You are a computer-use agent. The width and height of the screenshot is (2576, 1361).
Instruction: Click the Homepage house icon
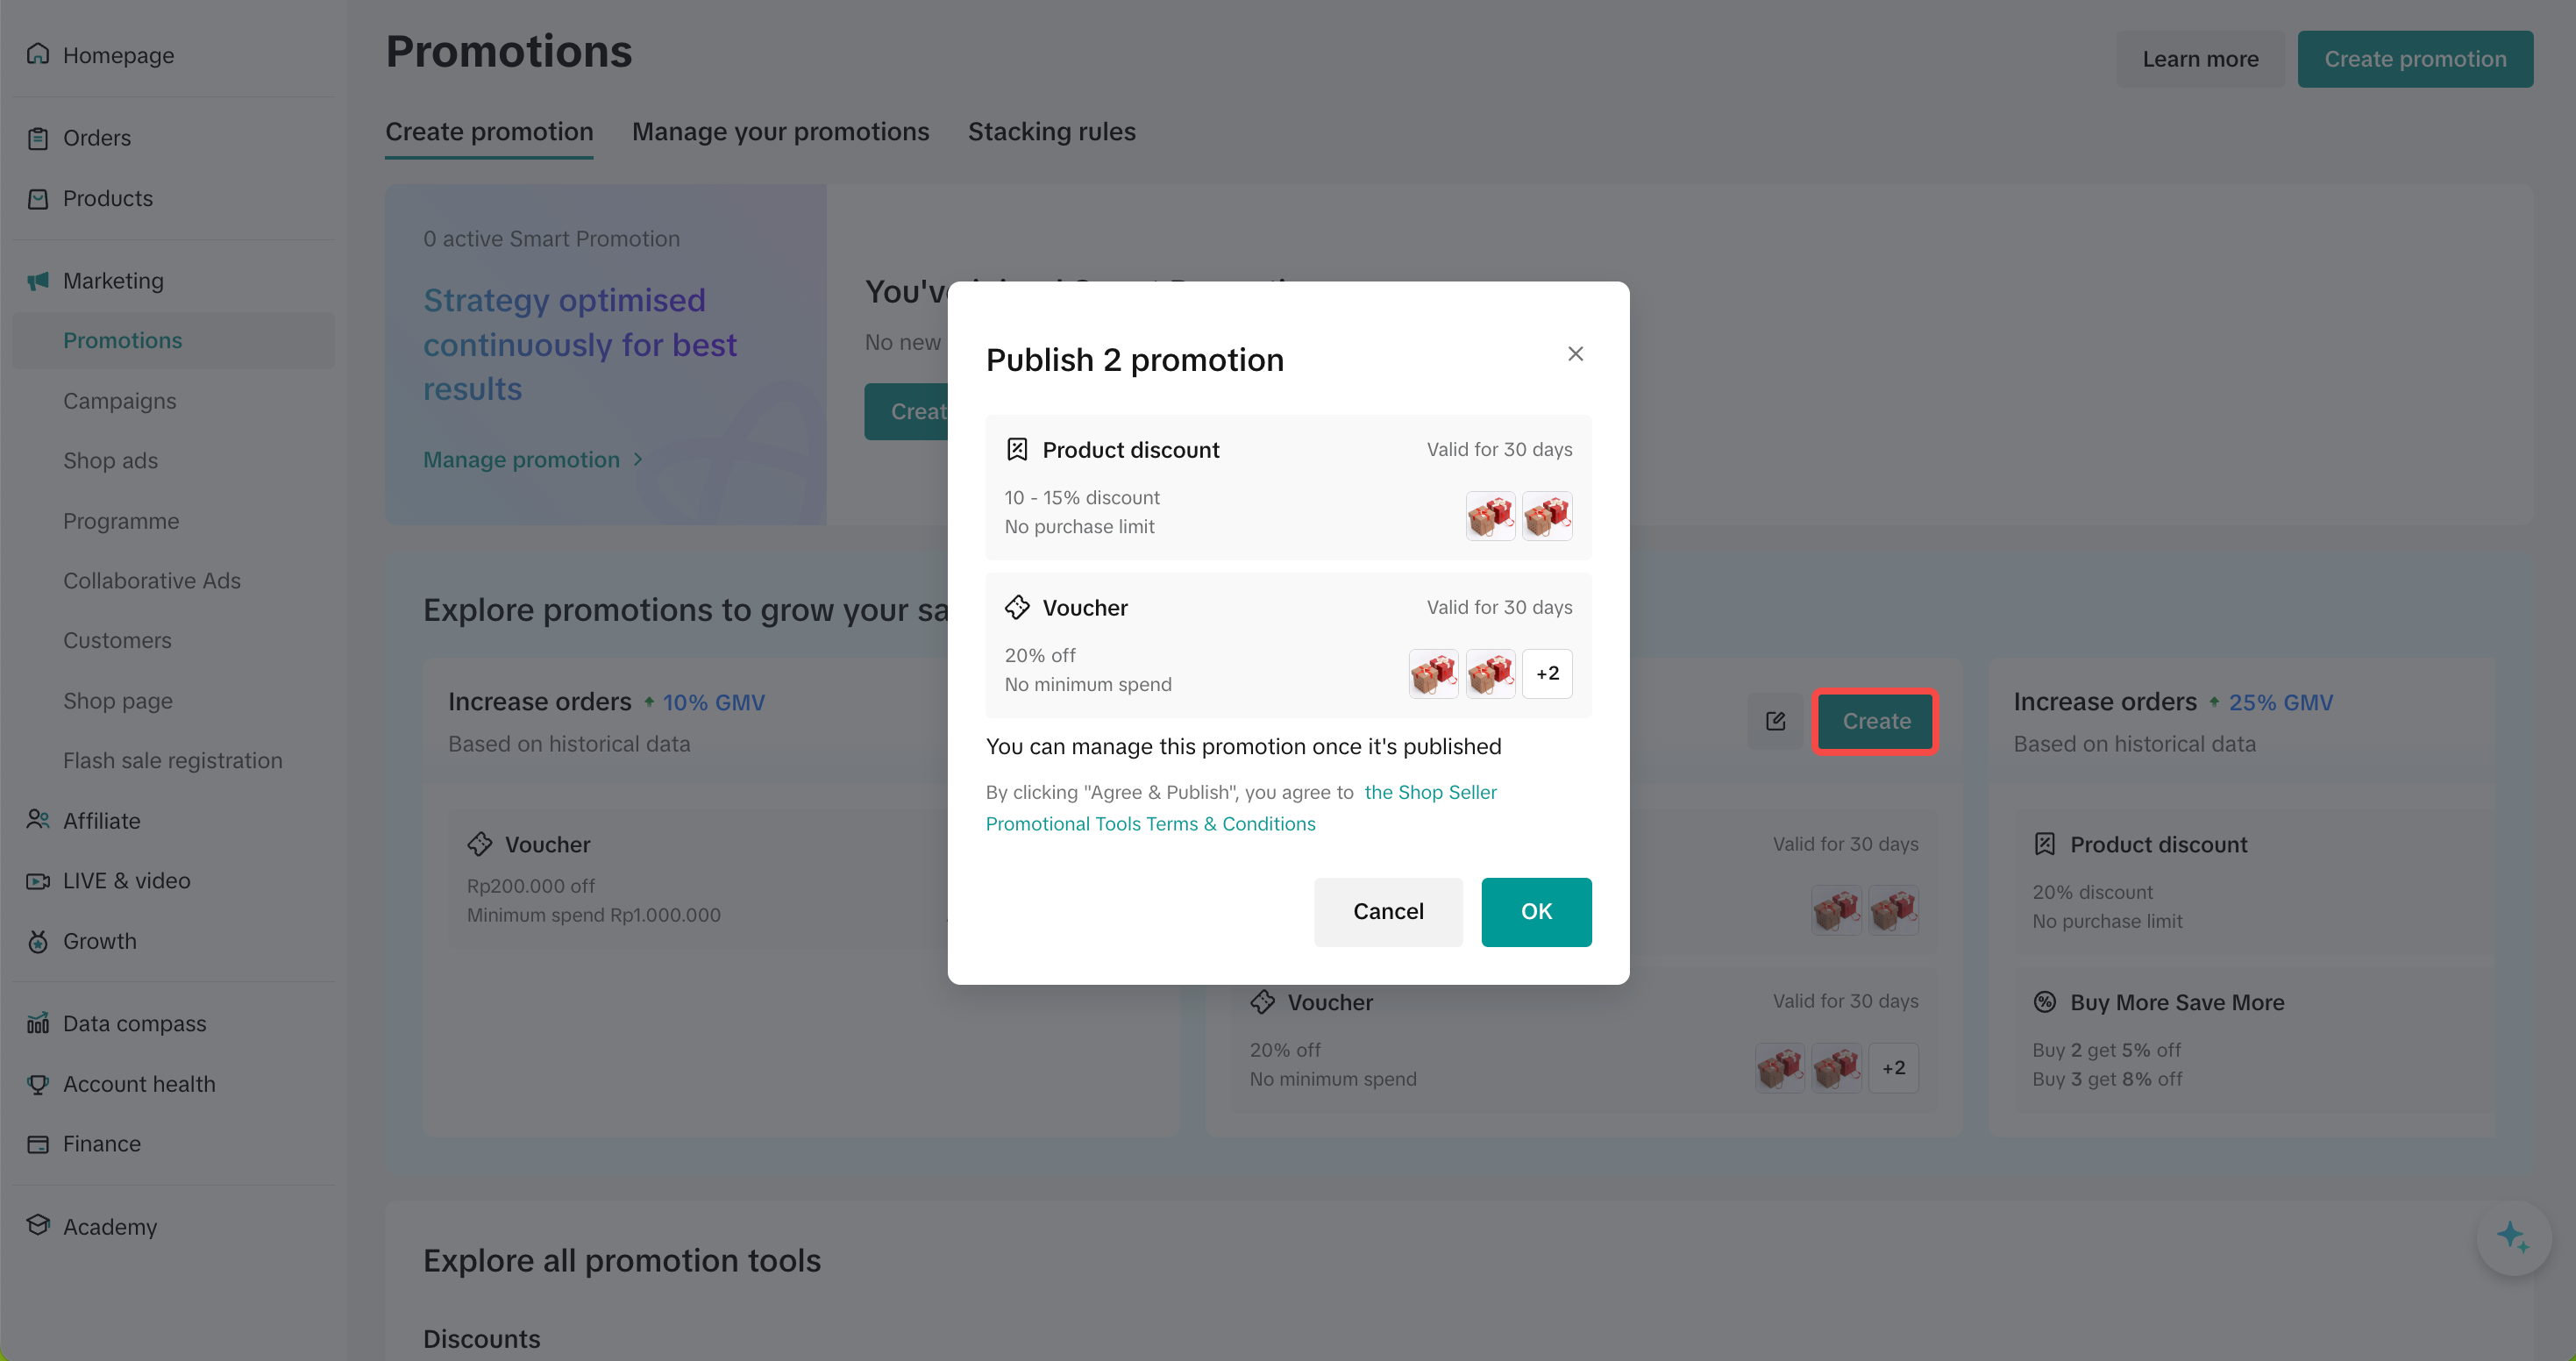(x=38, y=54)
